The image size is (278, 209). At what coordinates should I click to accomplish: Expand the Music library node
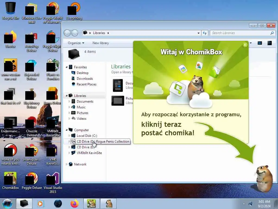coord(69,107)
